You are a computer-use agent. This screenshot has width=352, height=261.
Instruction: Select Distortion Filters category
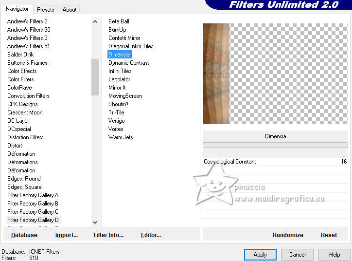(x=25, y=137)
